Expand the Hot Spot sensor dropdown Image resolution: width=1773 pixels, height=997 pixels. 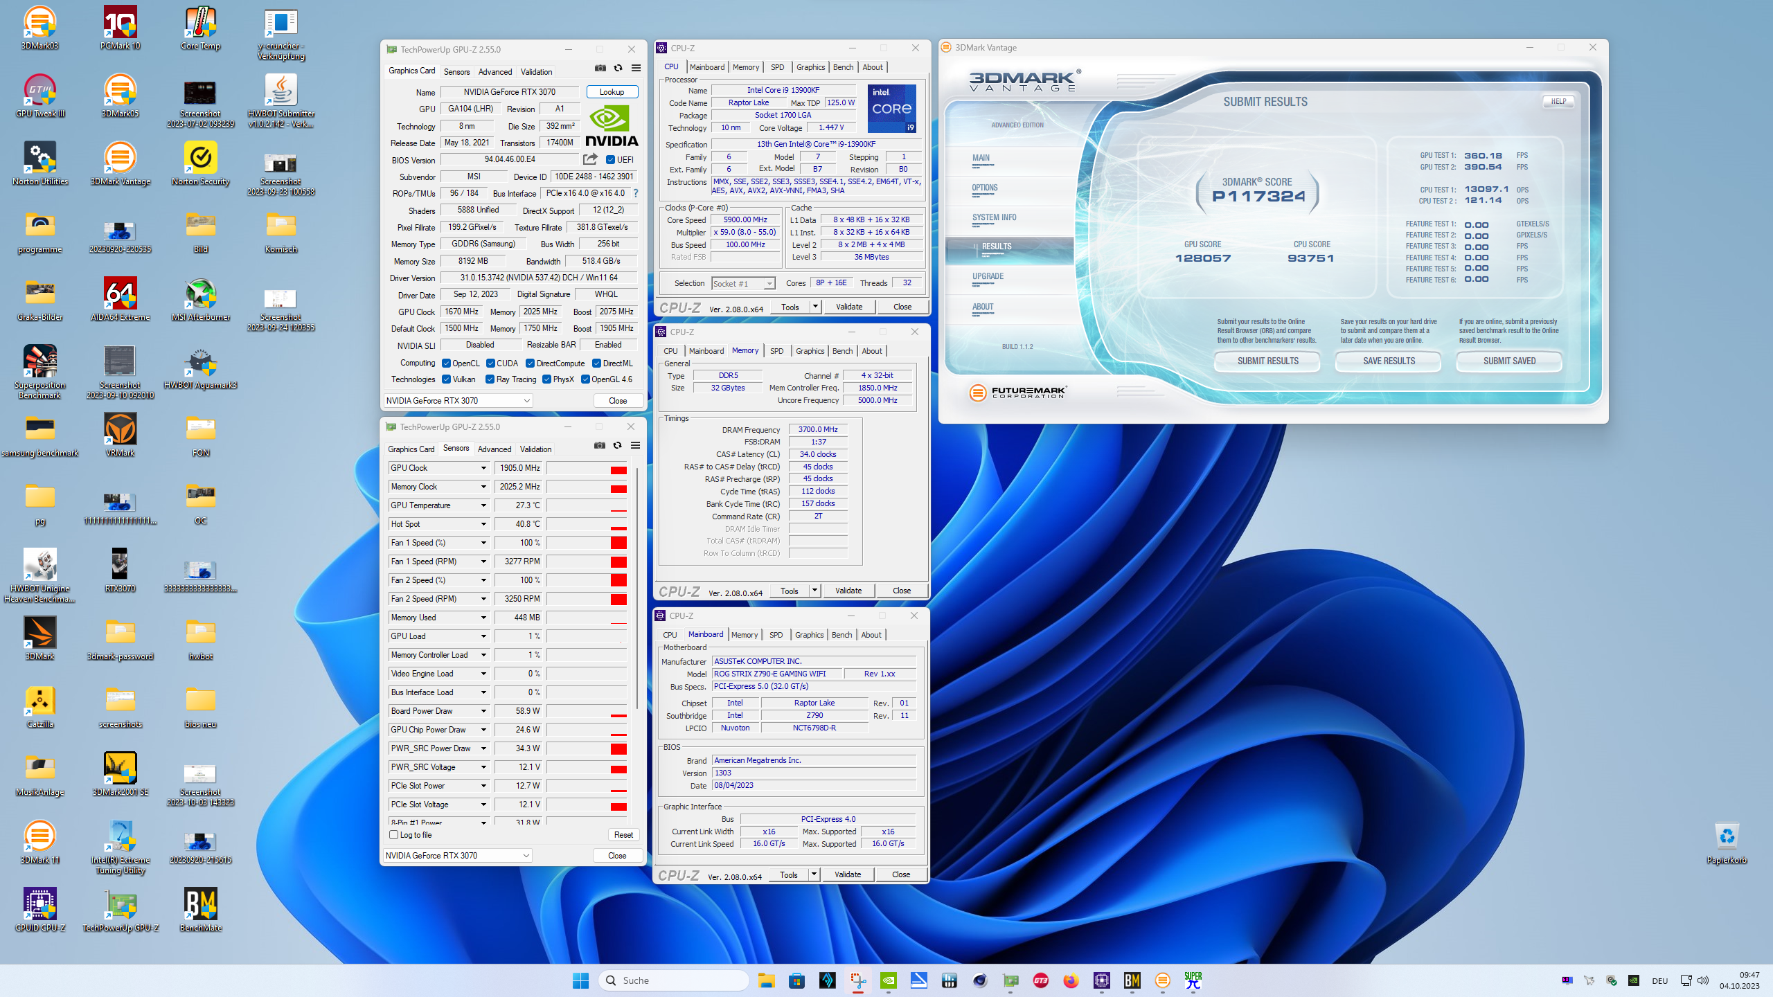(x=483, y=524)
